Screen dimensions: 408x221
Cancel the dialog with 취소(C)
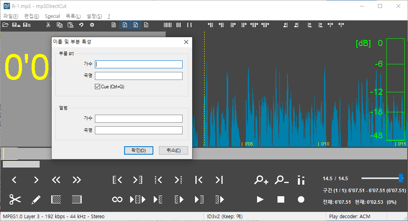173,150
